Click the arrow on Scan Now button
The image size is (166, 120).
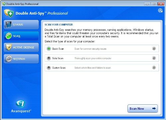pyautogui.click(x=154, y=108)
